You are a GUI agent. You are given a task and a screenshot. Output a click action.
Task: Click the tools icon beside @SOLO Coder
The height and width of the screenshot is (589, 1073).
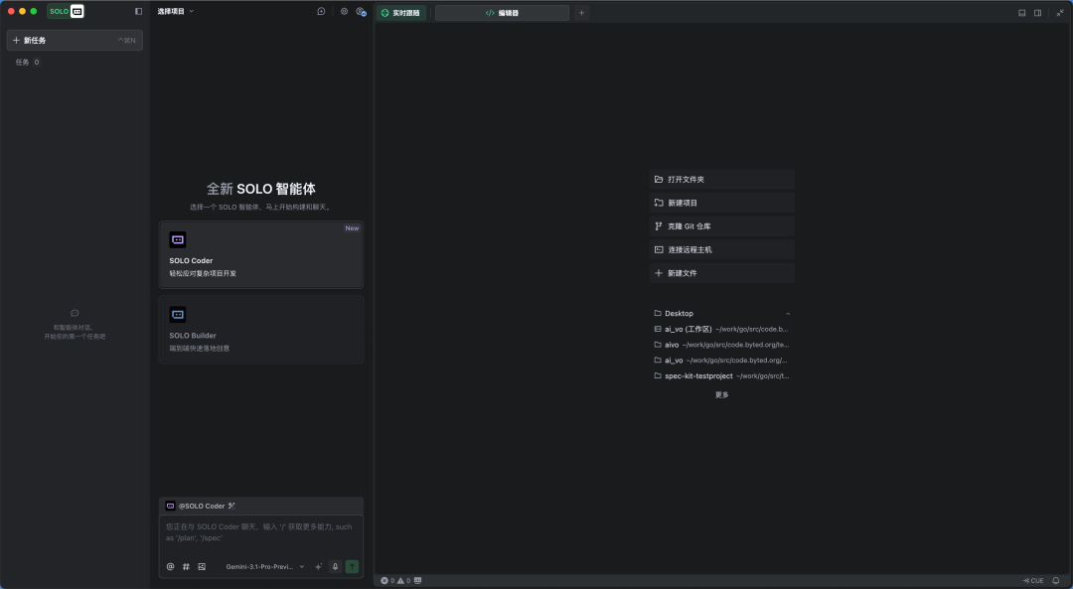coord(231,507)
